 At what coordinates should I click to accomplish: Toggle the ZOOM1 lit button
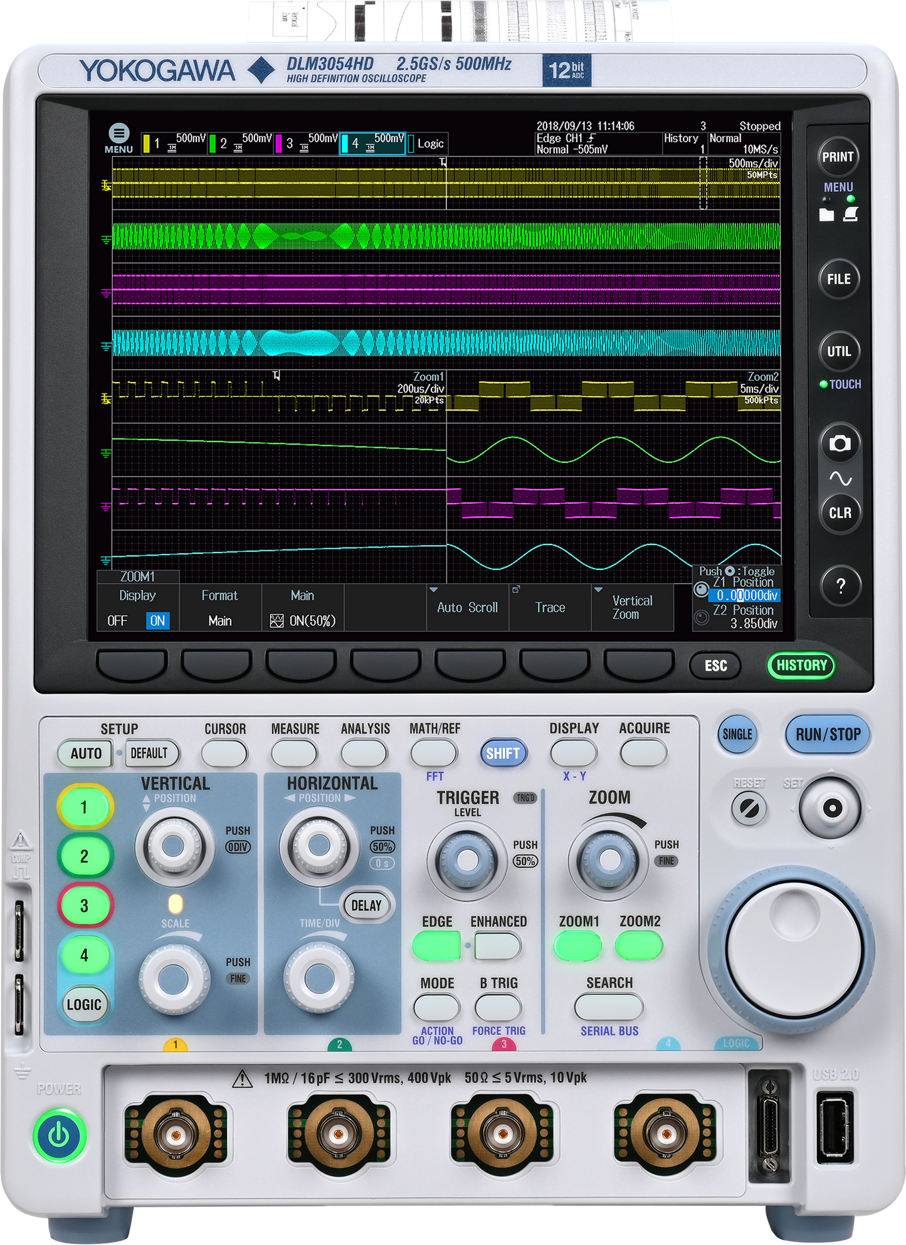[x=577, y=946]
